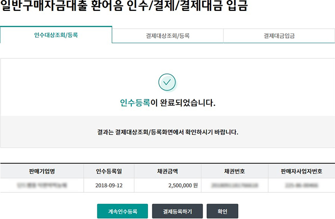335x219 pixels.
Task: Click the blurred bond number cell
Action: click(x=234, y=185)
